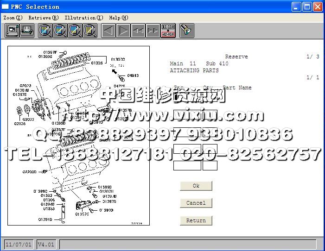The height and width of the screenshot is (251, 325).
Task: Click the bottom-left empty PNC input box
Action: click(x=187, y=165)
